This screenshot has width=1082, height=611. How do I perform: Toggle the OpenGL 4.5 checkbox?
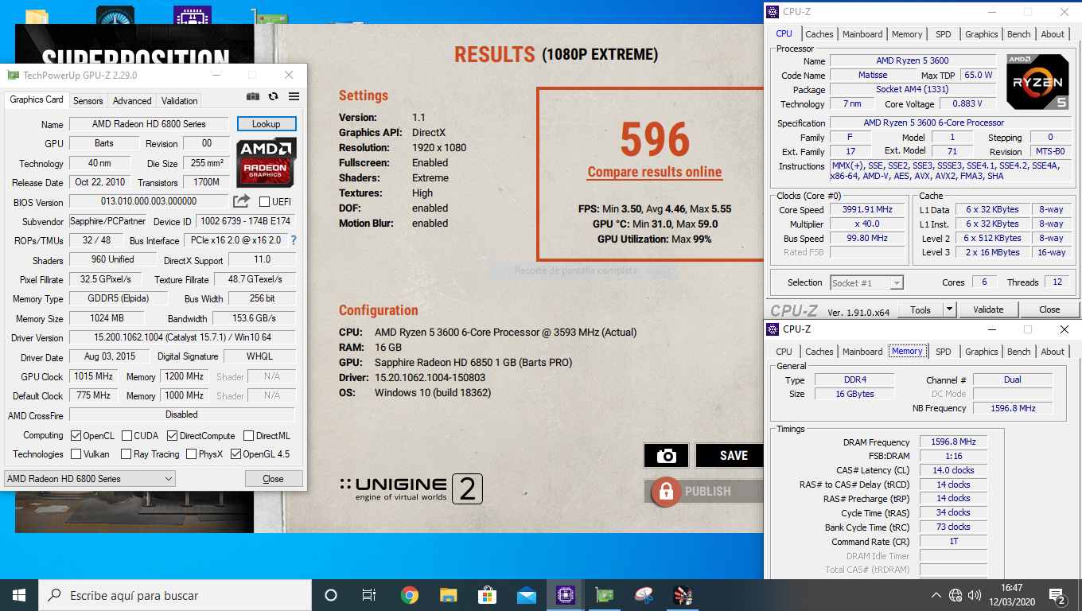point(235,454)
